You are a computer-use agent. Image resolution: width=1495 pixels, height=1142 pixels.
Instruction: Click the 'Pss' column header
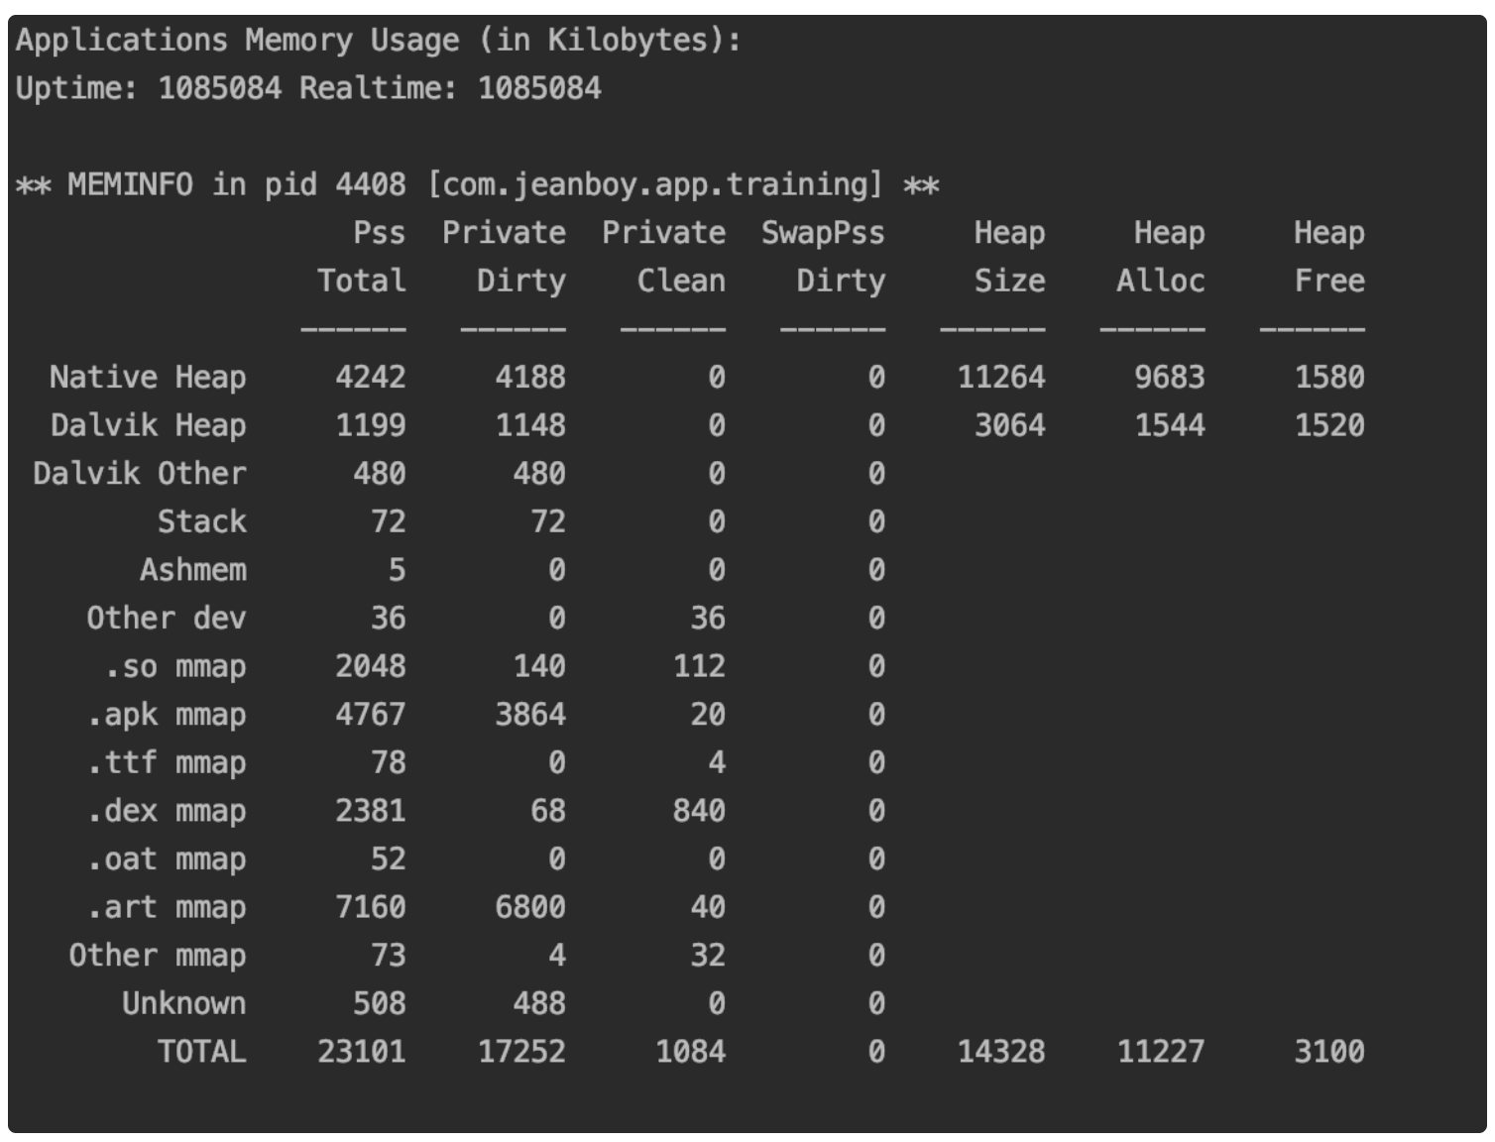click(379, 233)
